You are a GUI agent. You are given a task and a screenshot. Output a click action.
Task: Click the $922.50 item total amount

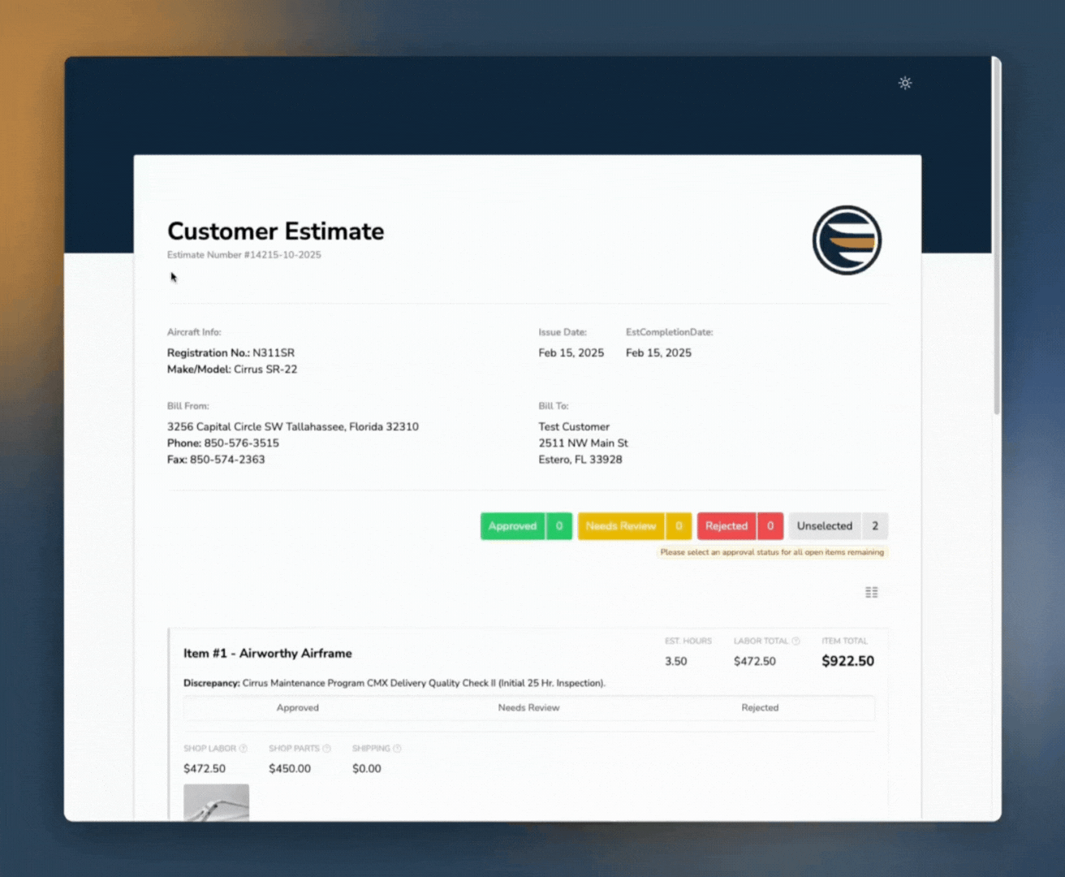click(847, 661)
